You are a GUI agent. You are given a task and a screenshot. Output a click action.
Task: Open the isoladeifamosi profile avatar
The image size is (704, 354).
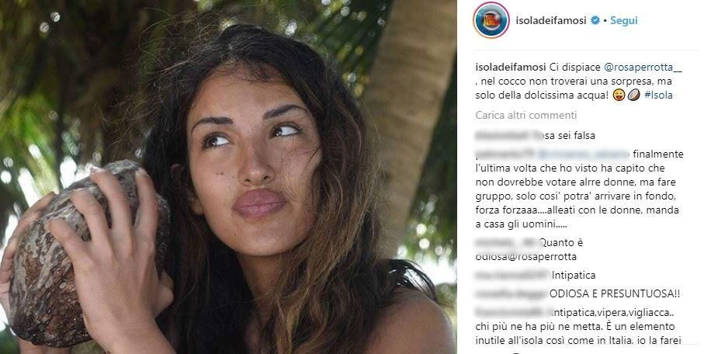click(x=491, y=20)
